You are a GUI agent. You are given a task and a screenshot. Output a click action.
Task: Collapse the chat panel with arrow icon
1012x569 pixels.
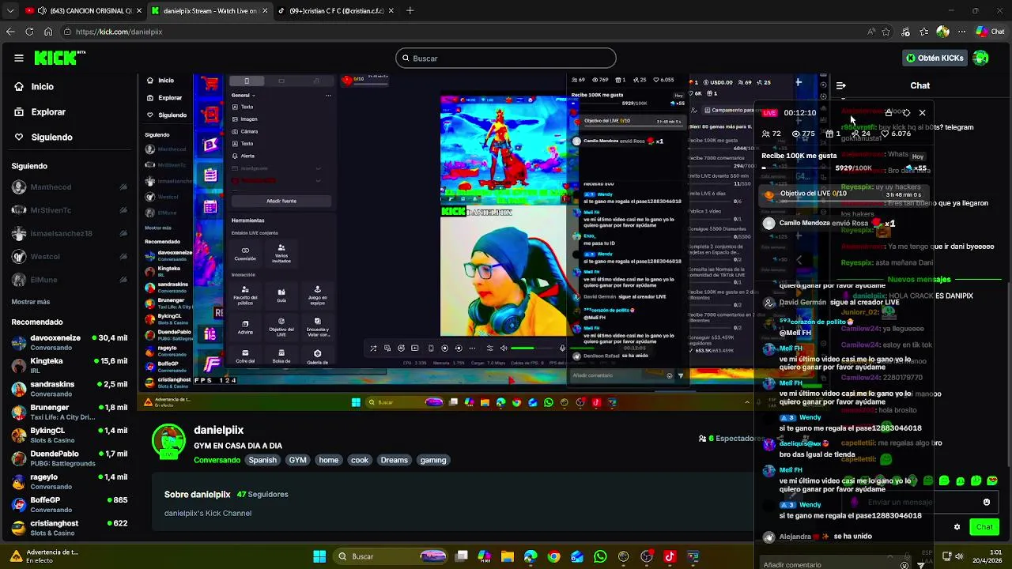(840, 85)
